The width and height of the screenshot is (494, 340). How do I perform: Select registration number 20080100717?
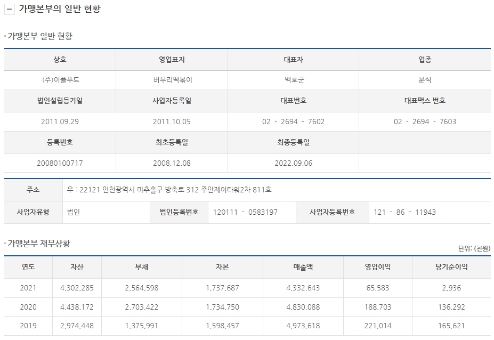click(60, 163)
